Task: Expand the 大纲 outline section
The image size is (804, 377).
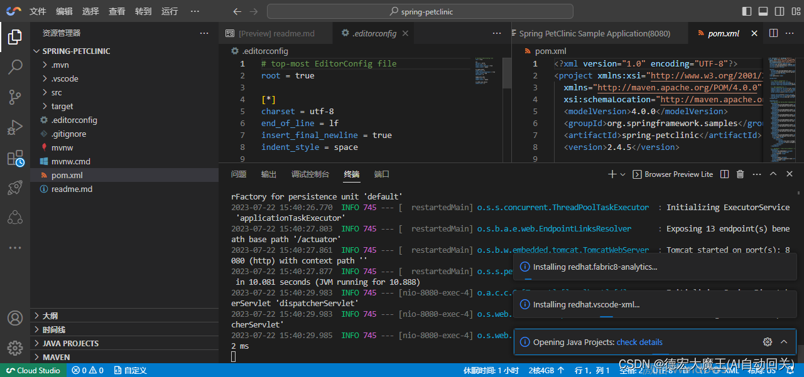Action: [124, 316]
